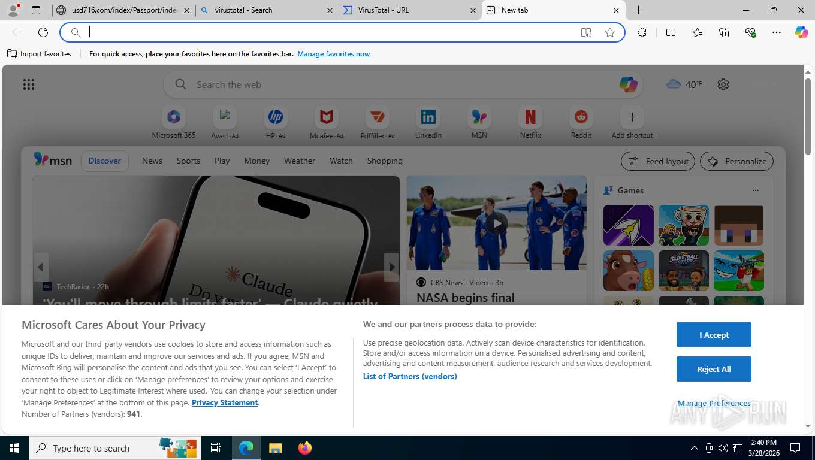Open a new browser tab
The width and height of the screenshot is (815, 460).
coord(638,10)
